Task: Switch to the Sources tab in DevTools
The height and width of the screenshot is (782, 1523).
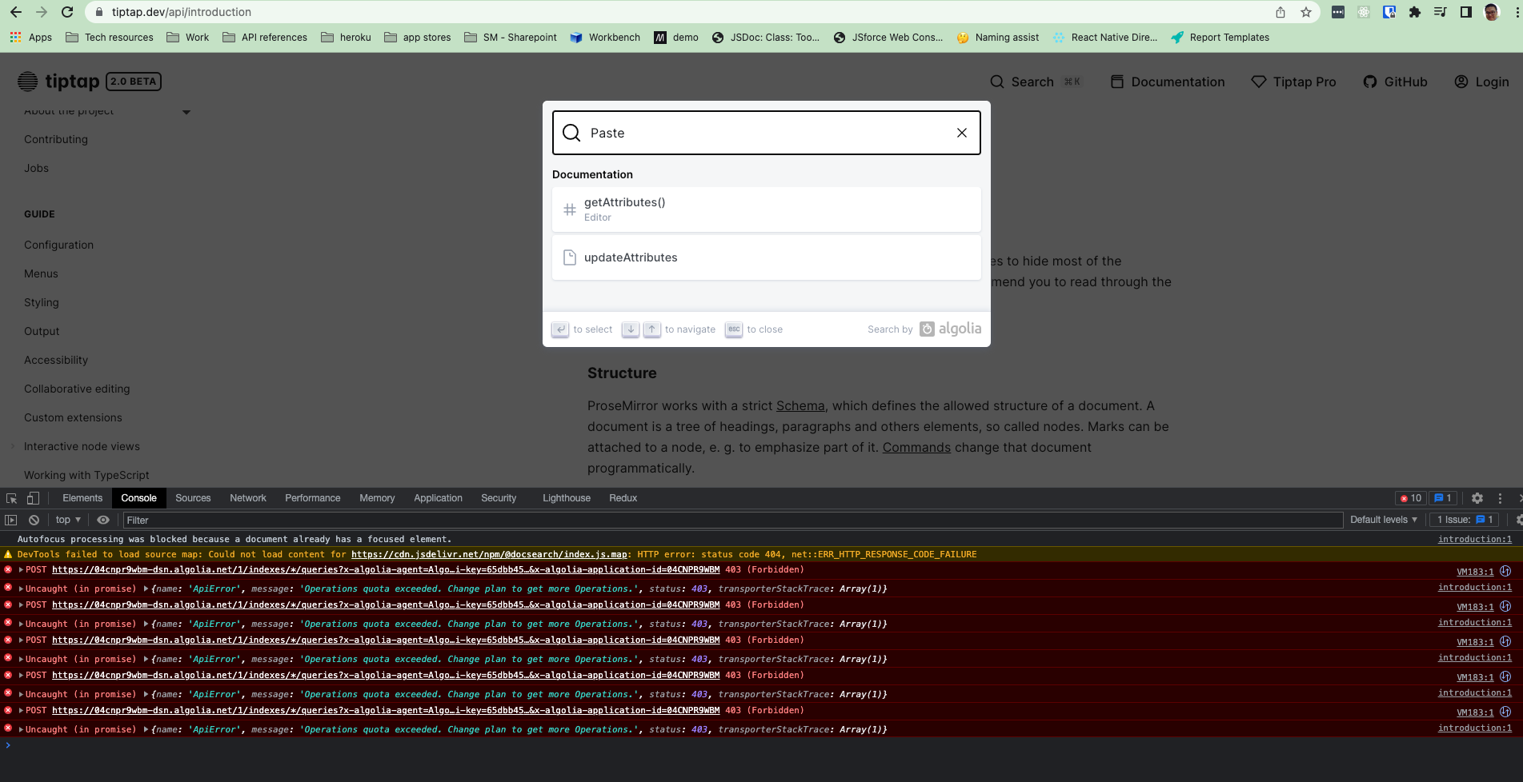Action: pos(193,498)
